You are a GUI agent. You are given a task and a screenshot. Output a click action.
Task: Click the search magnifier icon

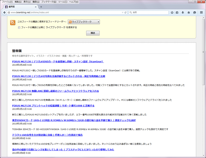click(x=131, y=12)
